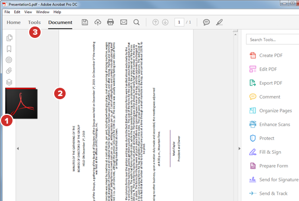Open Export PDF tool
The height and width of the screenshot is (201, 299).
(x=266, y=83)
